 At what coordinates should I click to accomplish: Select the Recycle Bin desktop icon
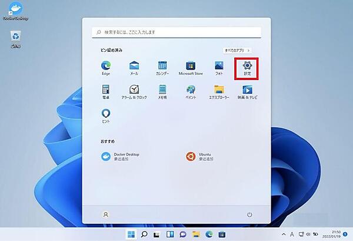pyautogui.click(x=15, y=39)
